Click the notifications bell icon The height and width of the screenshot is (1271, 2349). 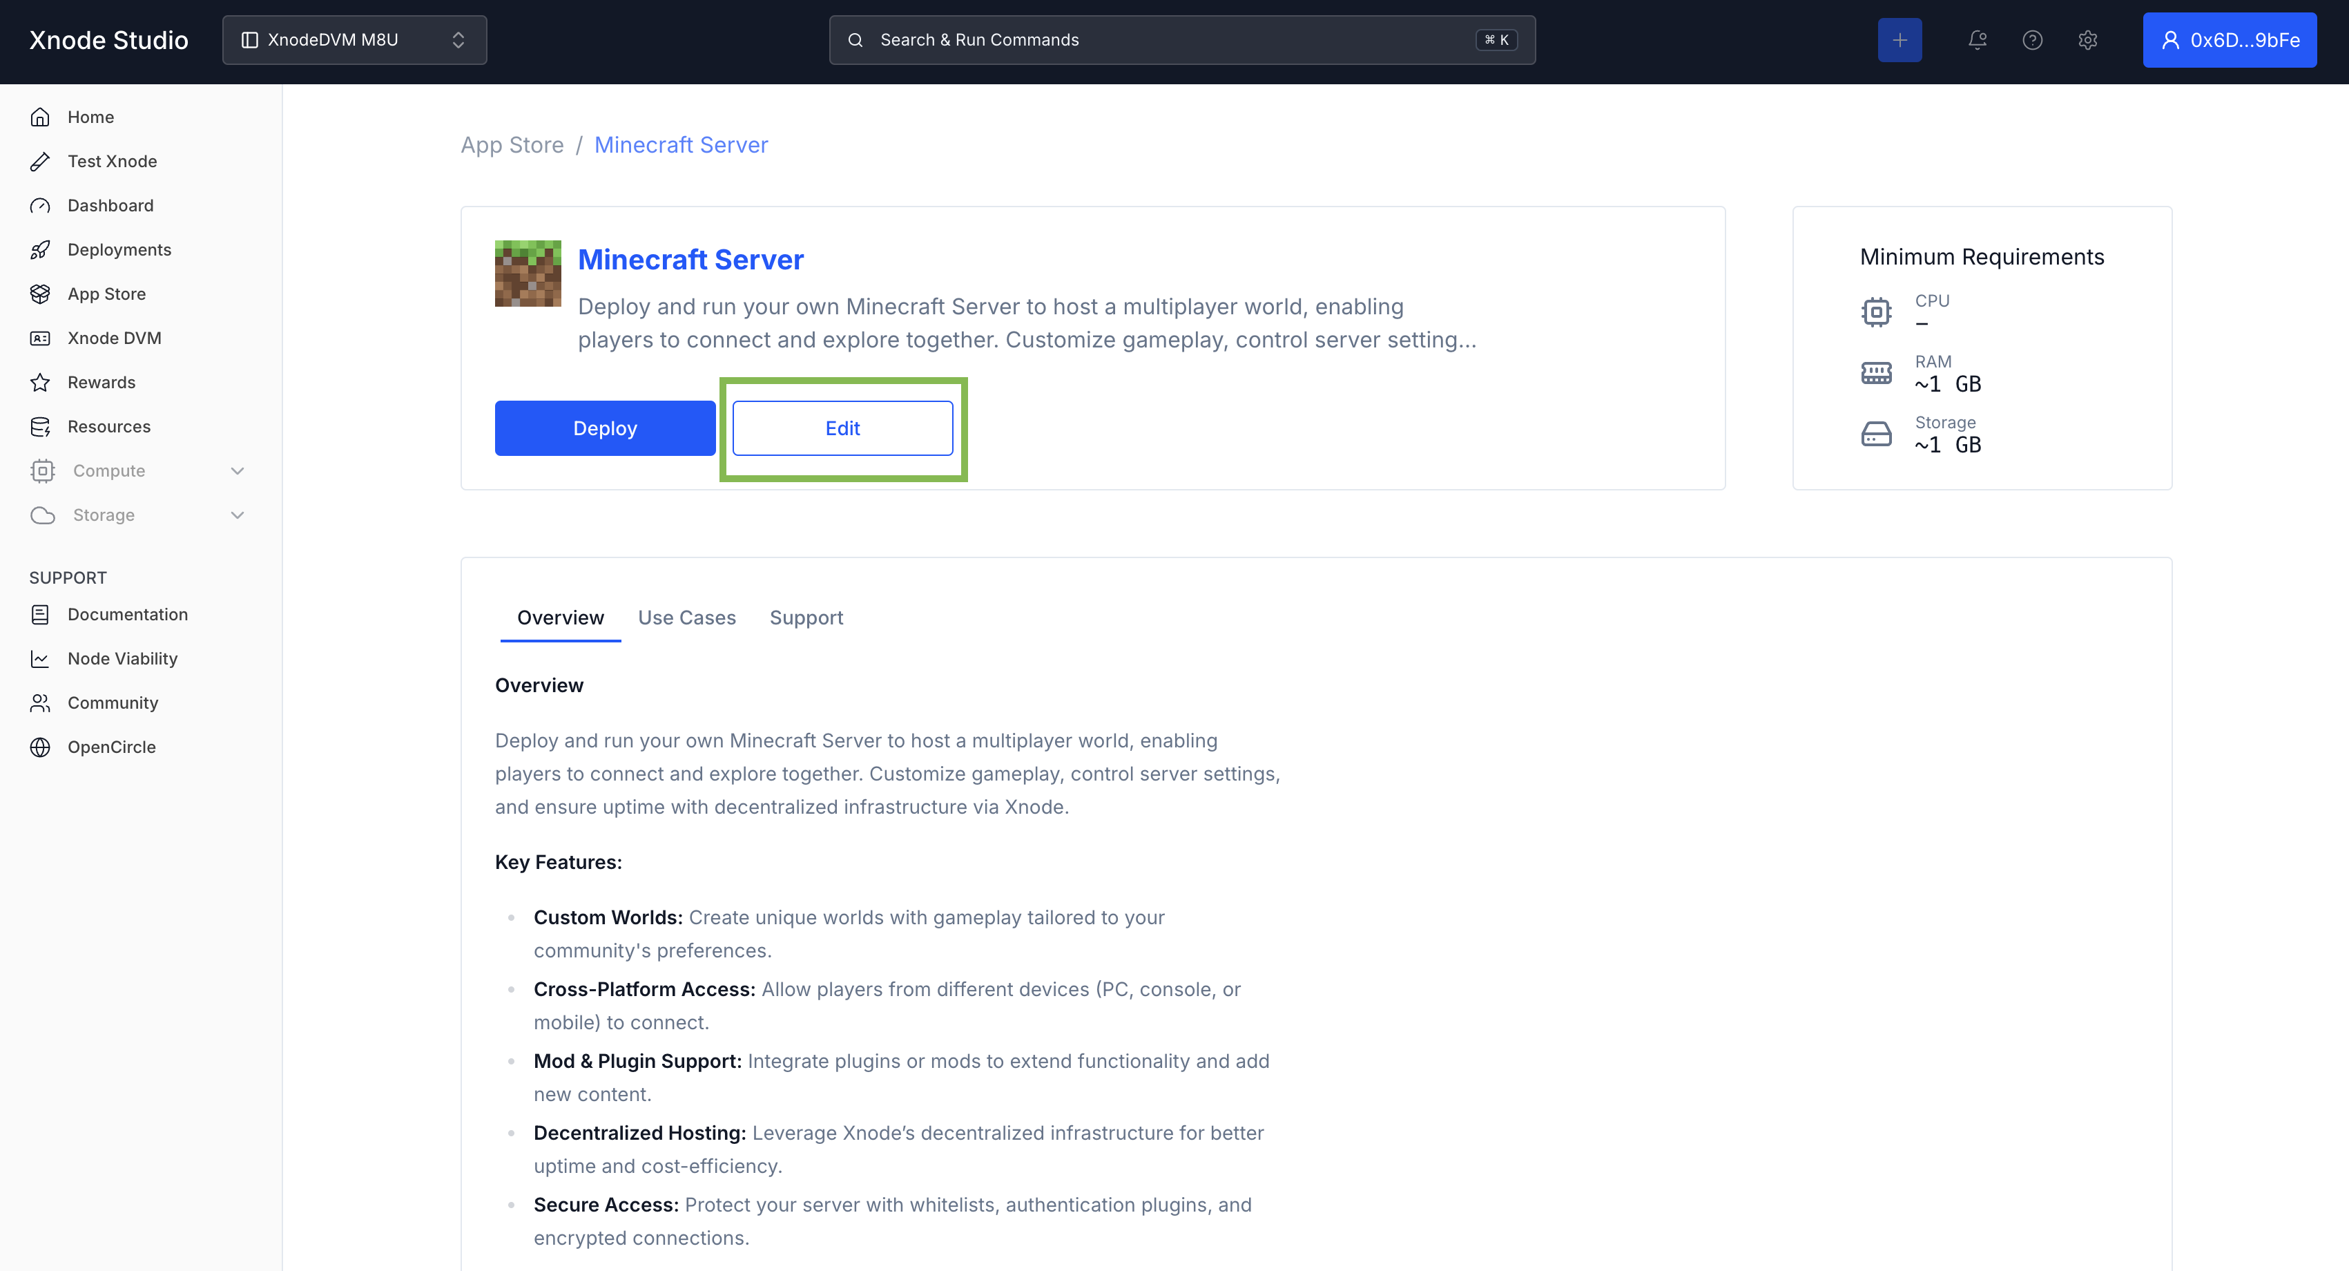(1977, 40)
